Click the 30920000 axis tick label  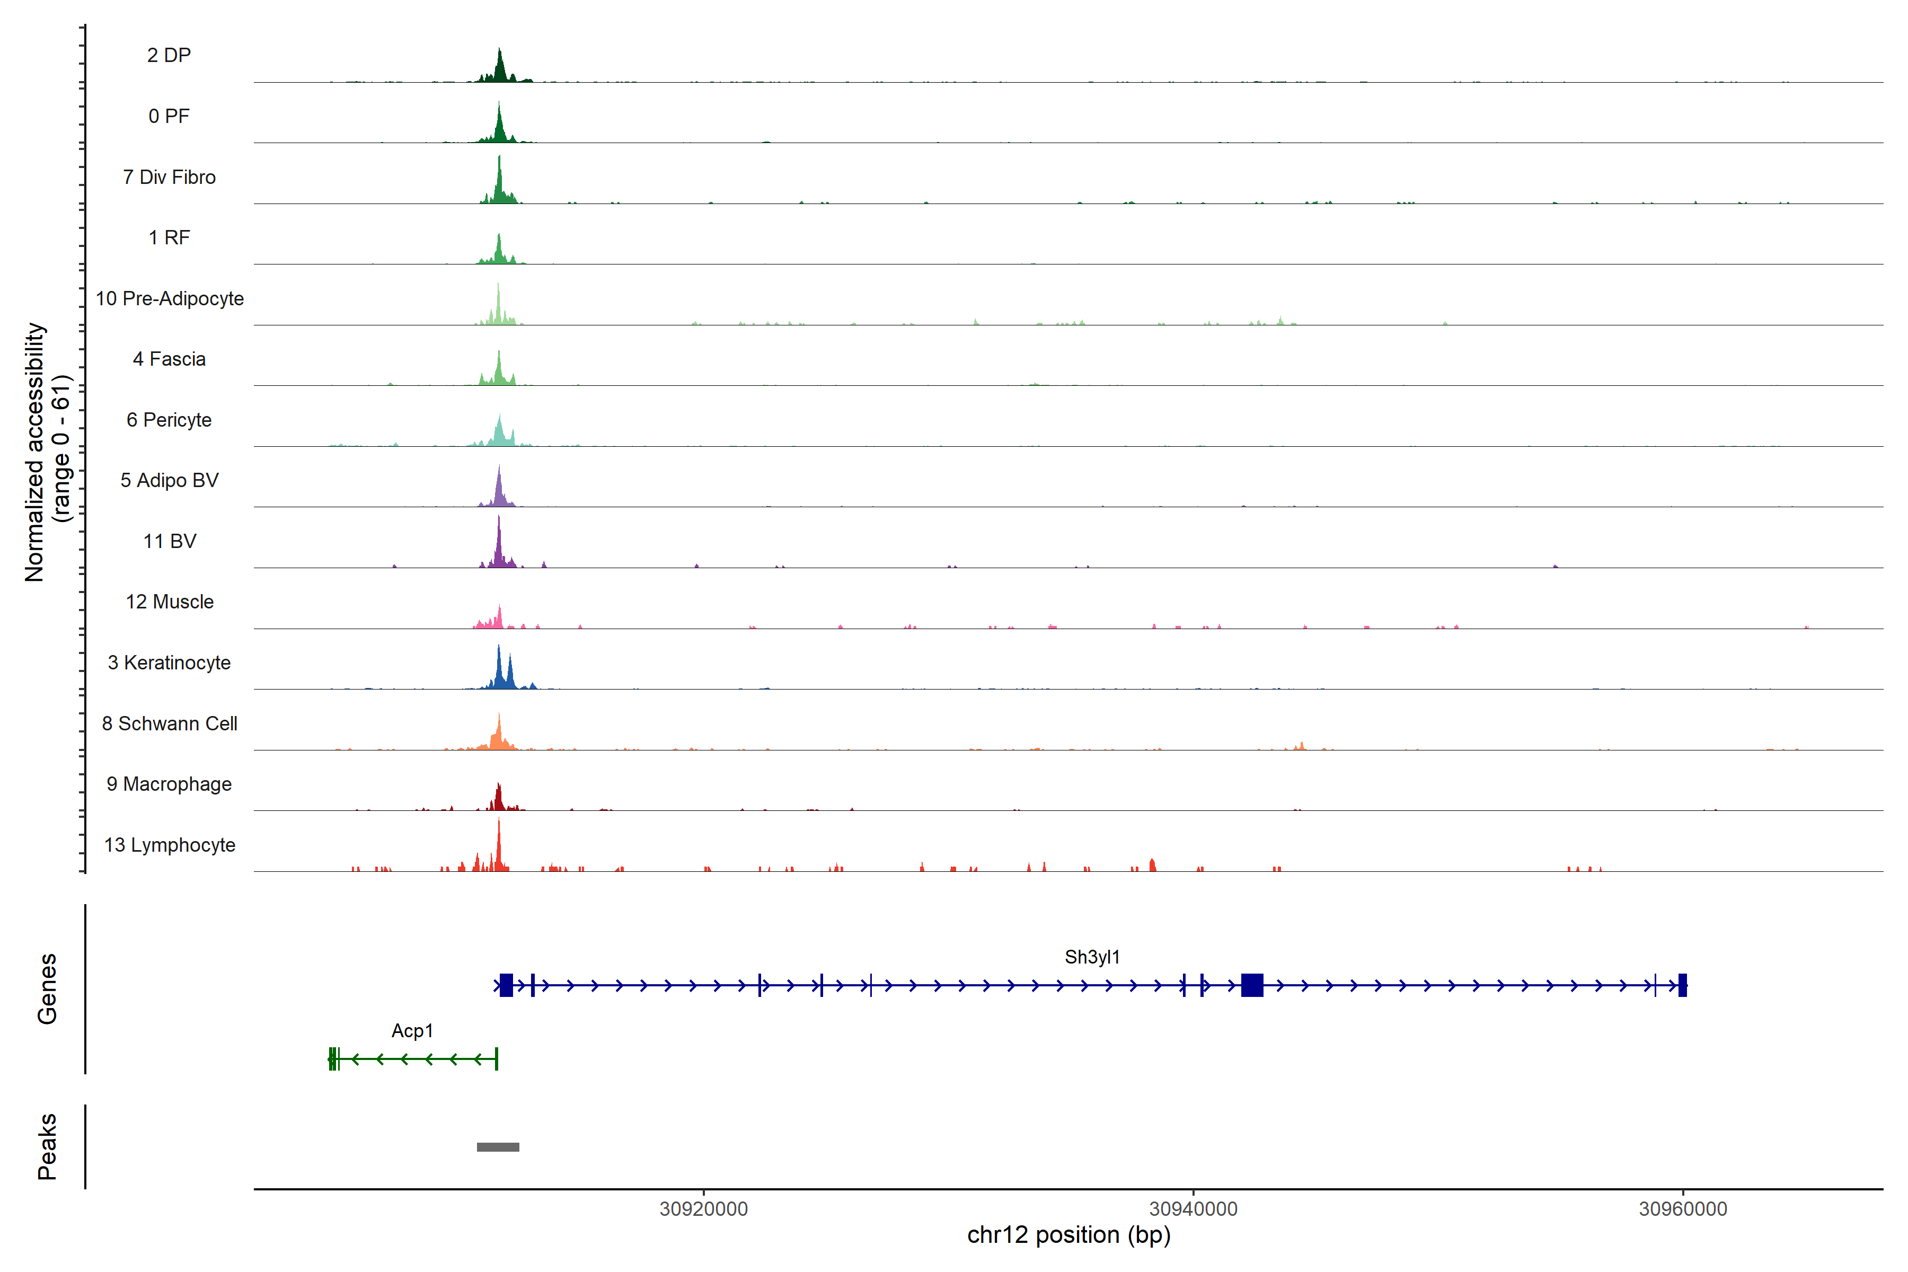703,1209
